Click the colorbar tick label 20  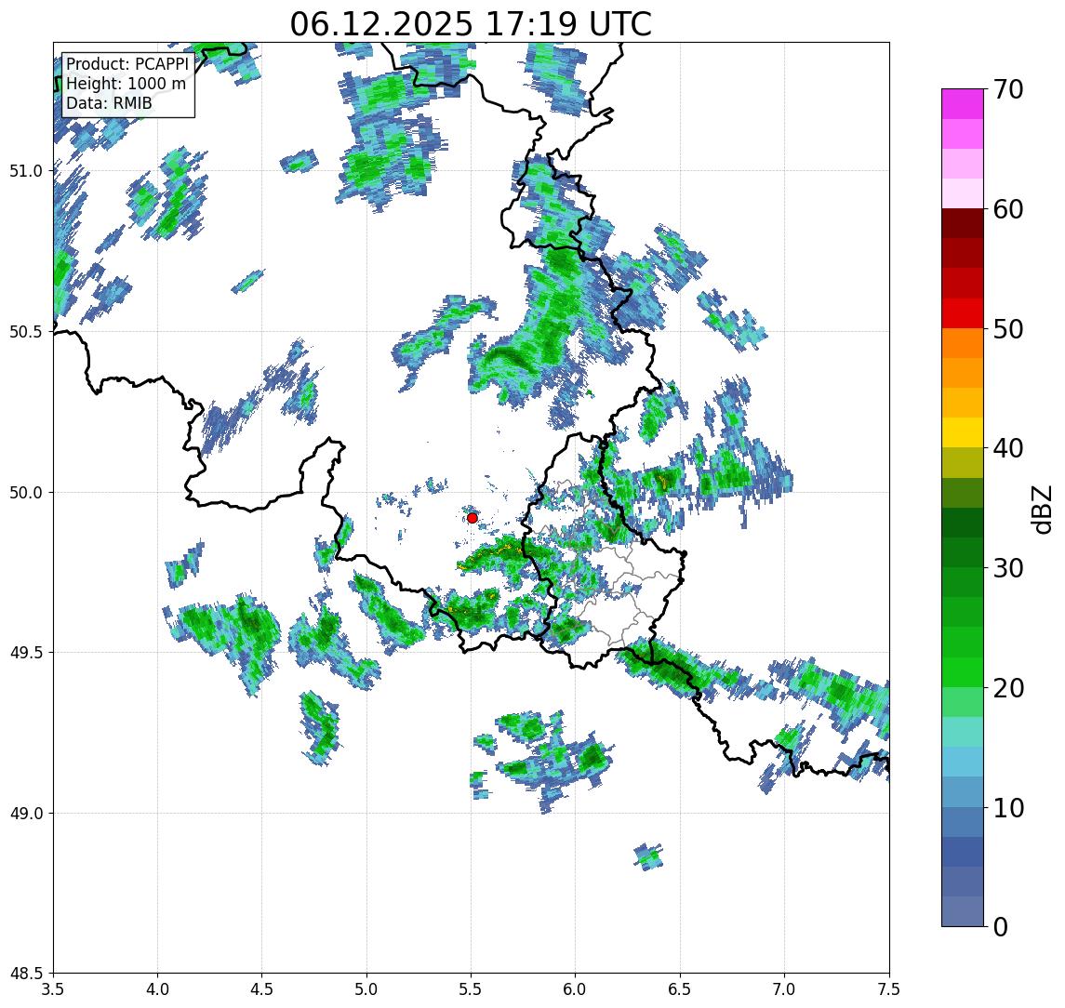coord(1008,687)
